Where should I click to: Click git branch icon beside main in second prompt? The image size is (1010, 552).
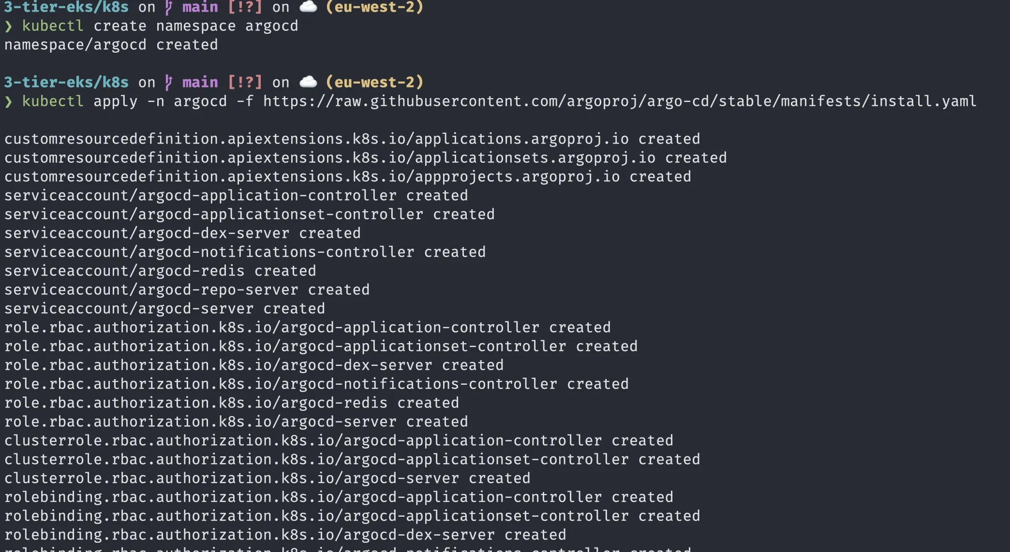click(168, 82)
